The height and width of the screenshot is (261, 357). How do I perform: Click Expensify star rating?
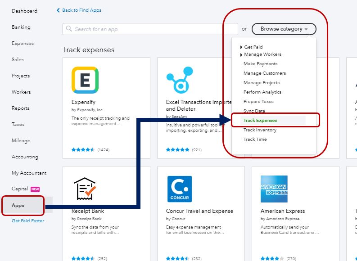pyautogui.click(x=83, y=150)
